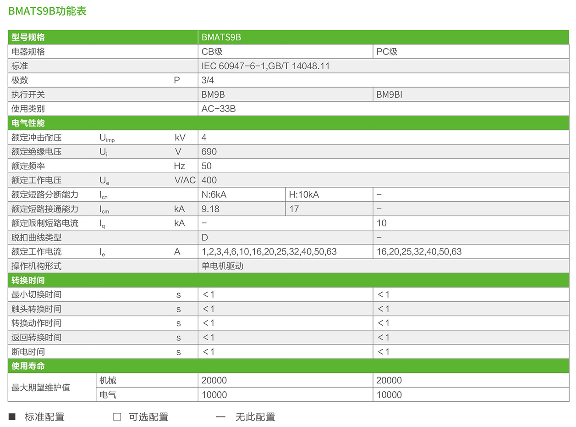Select the 转换时间 section header
This screenshot has width=576, height=427.
click(x=28, y=280)
